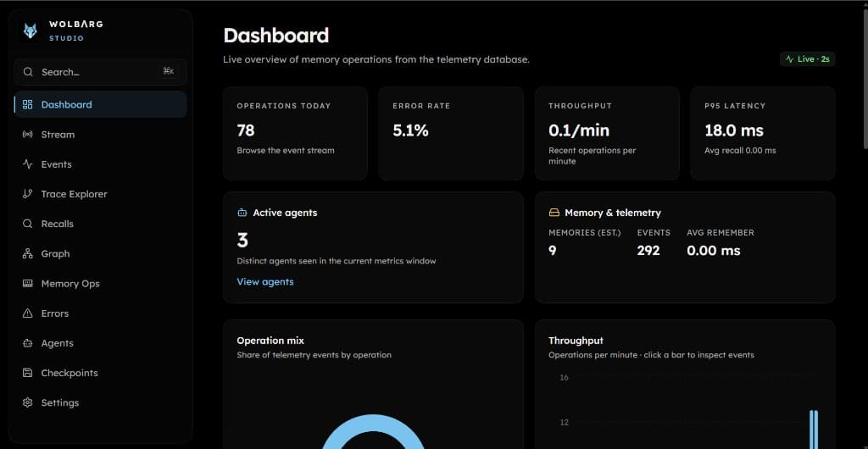868x449 pixels.
Task: Click the search magnifier icon in sidebar
Action: coord(28,72)
